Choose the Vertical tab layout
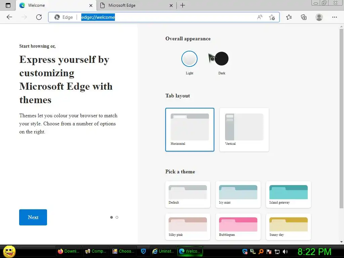 (x=244, y=130)
